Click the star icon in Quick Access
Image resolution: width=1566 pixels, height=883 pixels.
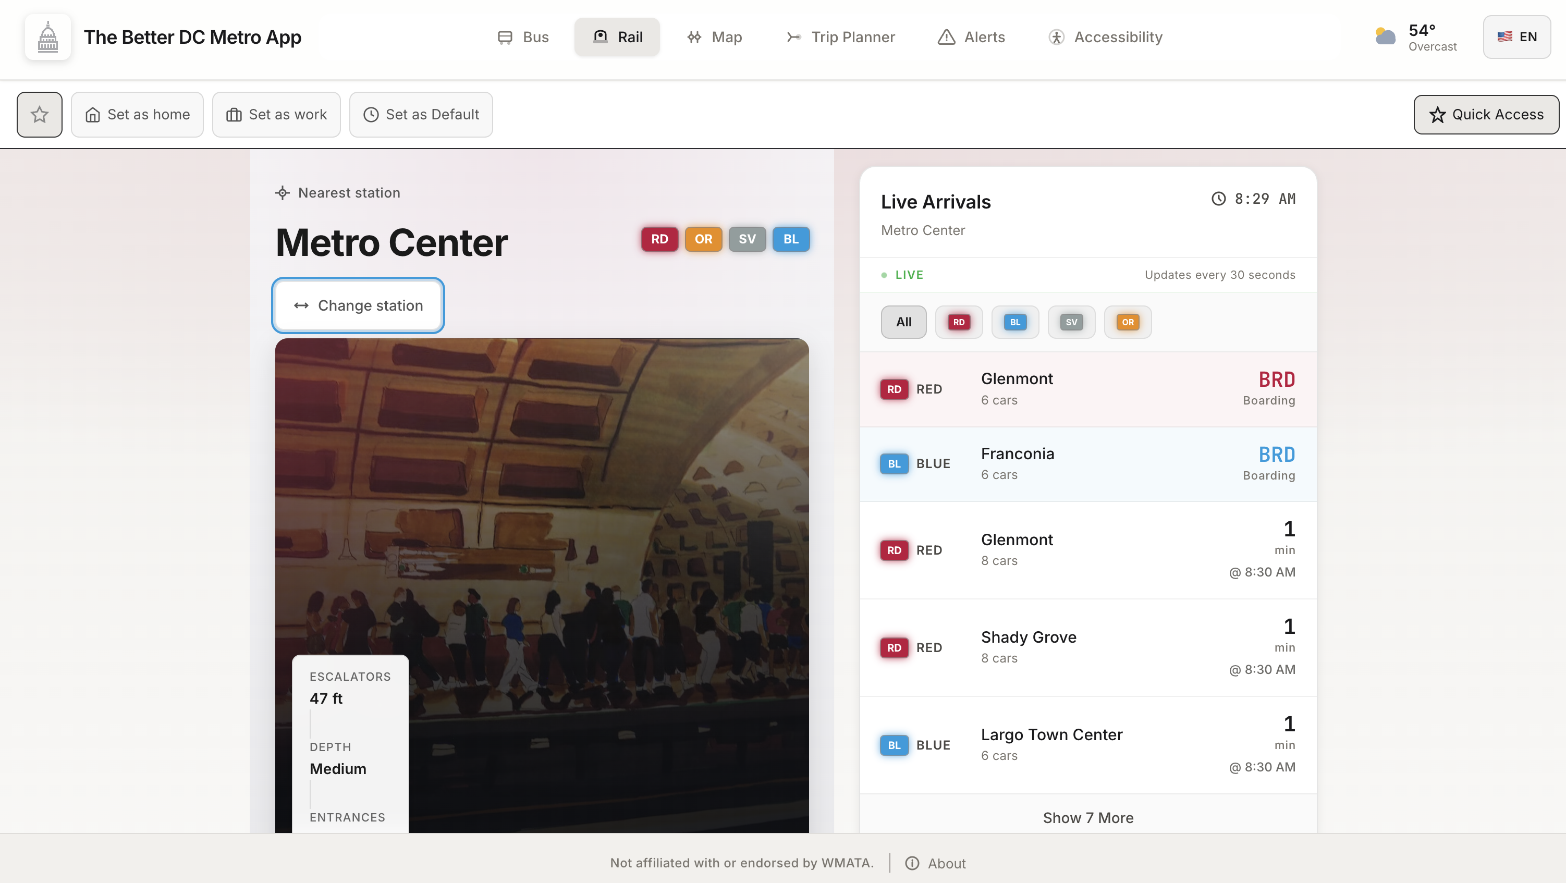(1437, 114)
